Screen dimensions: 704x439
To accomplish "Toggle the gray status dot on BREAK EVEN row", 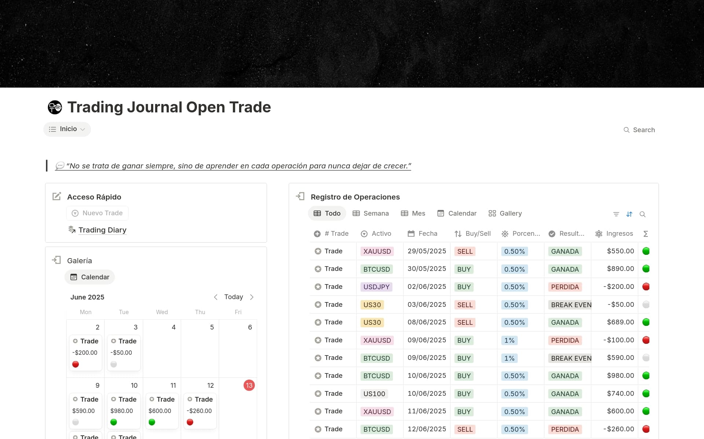I will click(646, 304).
